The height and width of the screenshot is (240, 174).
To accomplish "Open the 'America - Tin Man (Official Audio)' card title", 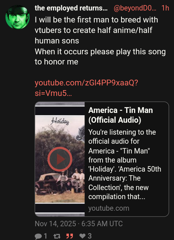I will point(120,115).
